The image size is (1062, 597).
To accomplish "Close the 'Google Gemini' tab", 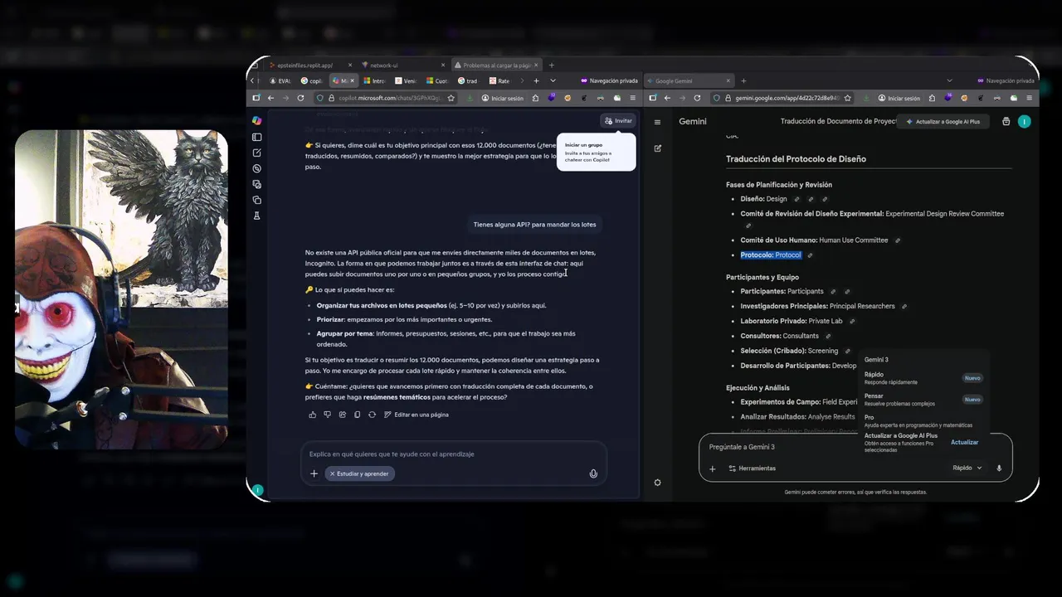I will tap(728, 80).
